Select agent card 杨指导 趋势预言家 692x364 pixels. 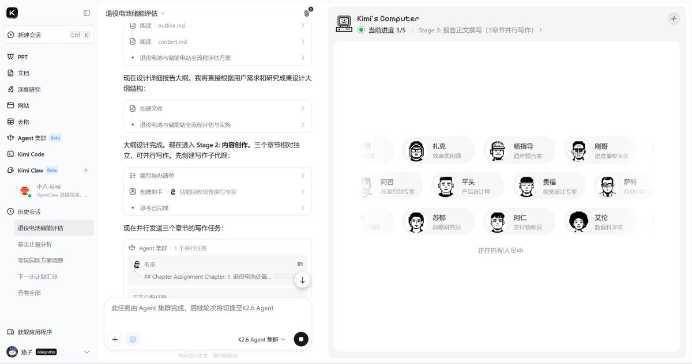[520, 150]
